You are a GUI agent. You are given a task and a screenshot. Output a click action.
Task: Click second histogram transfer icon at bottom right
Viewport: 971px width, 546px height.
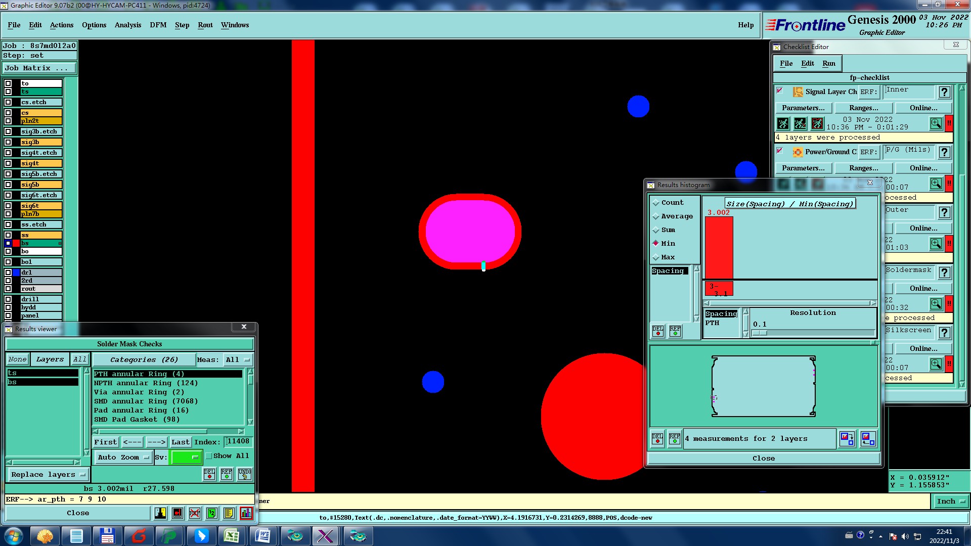[x=868, y=439]
